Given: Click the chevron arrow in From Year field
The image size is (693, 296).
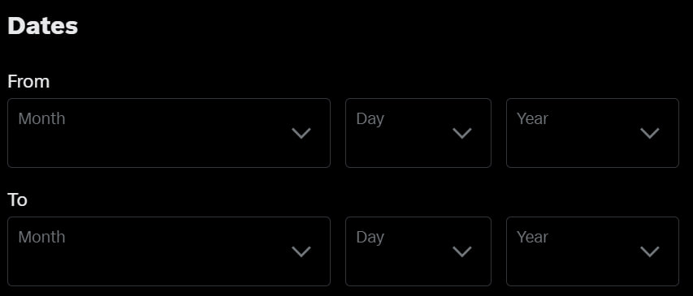Looking at the screenshot, I should (x=650, y=133).
